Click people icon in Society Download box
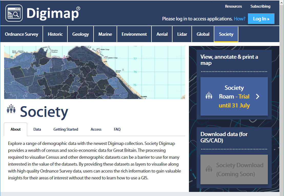Image resolution: width=284 pixels, height=196 pixels. tap(209, 169)
